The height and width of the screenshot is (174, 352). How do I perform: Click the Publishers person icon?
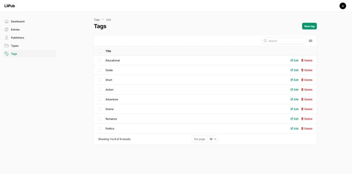click(x=7, y=38)
